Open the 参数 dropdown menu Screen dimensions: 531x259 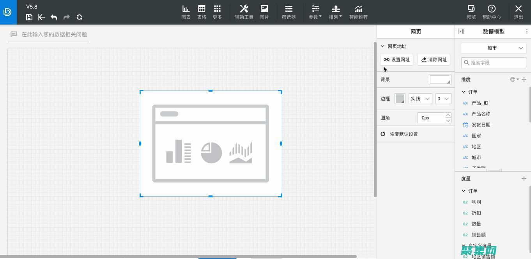click(315, 12)
